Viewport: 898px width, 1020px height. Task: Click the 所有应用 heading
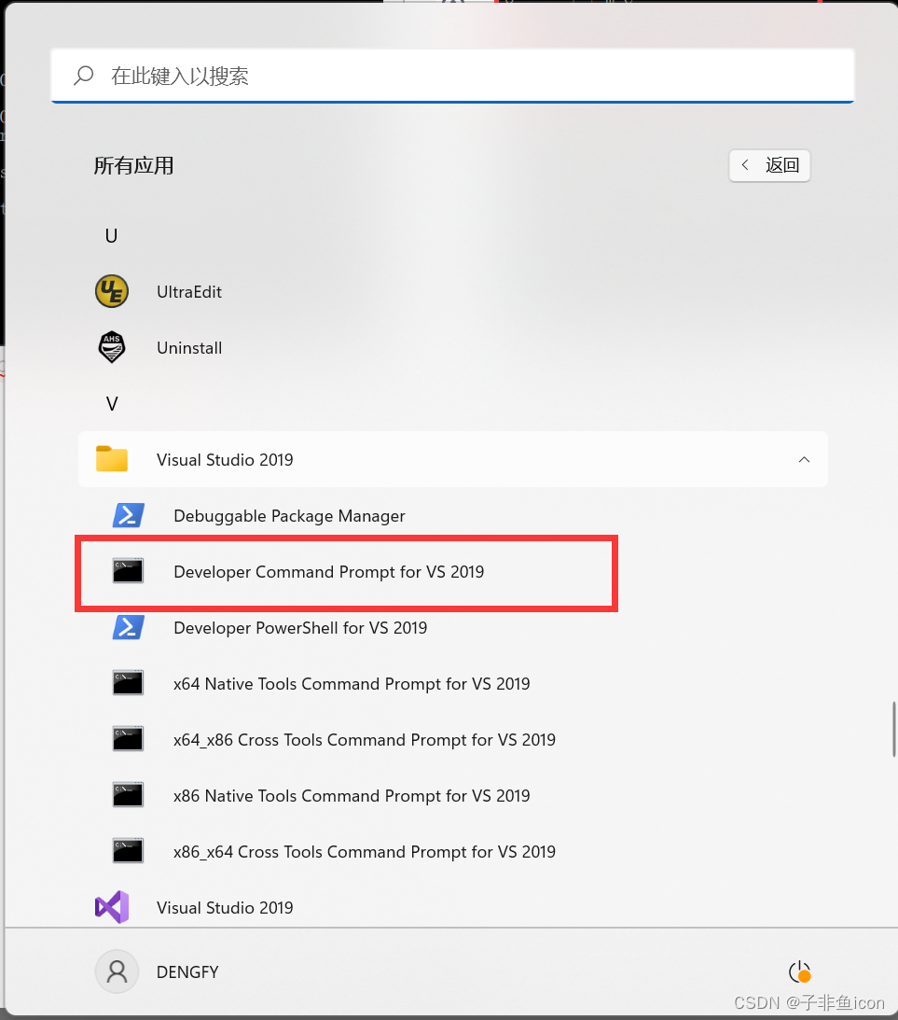click(x=134, y=165)
